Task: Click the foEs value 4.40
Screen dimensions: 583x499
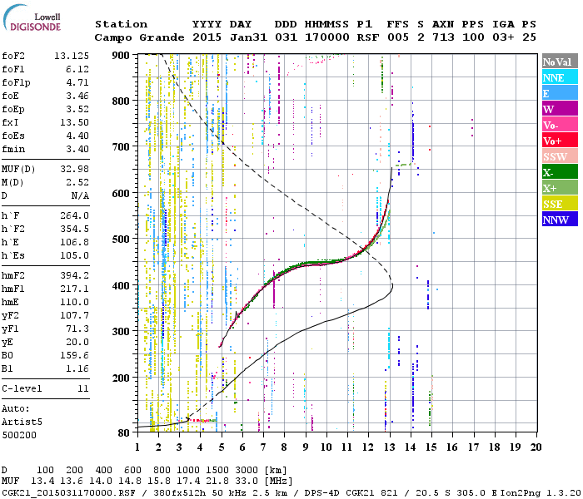Action: point(77,136)
